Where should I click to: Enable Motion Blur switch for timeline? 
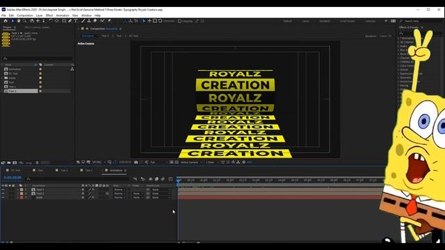[x=163, y=179]
